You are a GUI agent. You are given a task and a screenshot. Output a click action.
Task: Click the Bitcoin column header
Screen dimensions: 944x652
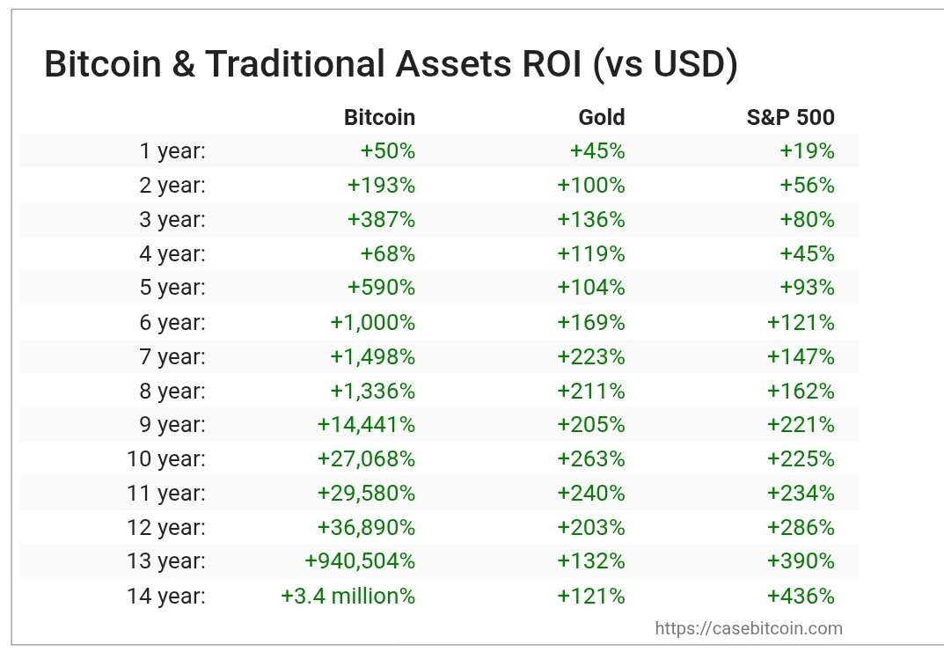point(379,117)
